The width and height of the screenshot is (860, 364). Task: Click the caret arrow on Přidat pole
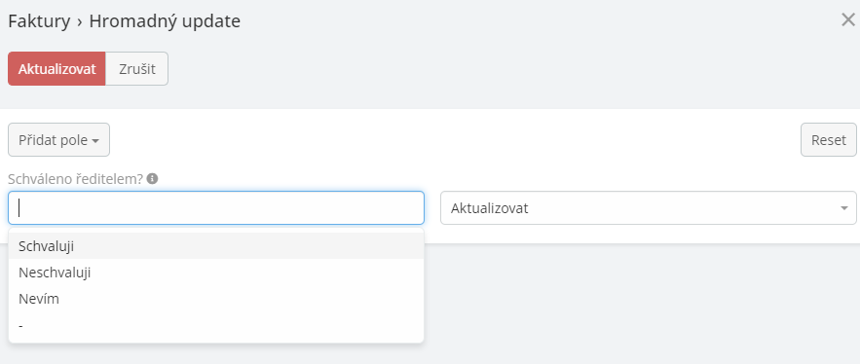(x=95, y=141)
